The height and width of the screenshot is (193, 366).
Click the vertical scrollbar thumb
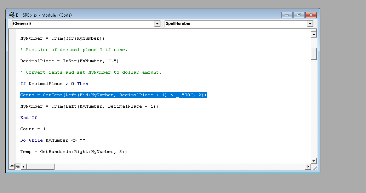pos(314,54)
